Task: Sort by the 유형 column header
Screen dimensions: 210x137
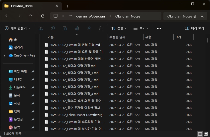Action: coord(148,37)
